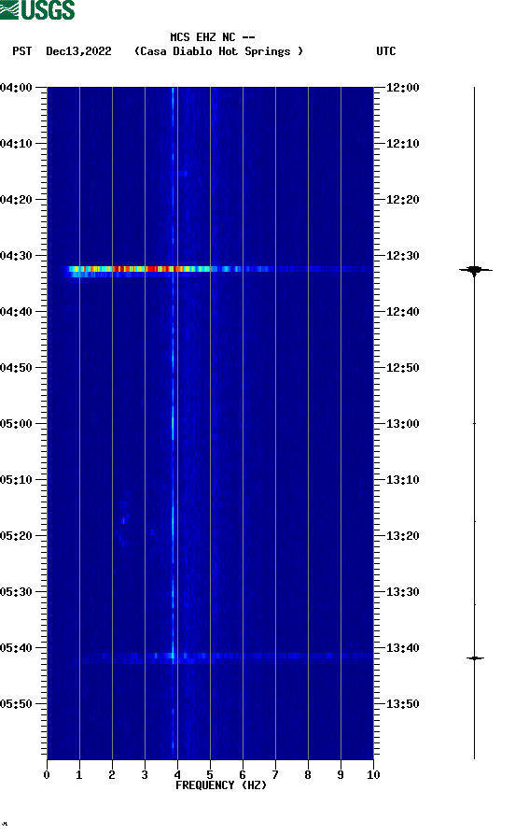
Task: Click the 04:00 PST time label
Action: coord(17,87)
